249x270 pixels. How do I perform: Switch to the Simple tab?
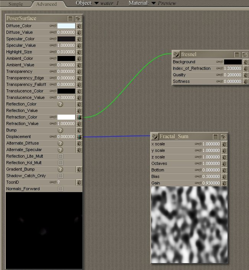[x=16, y=4]
